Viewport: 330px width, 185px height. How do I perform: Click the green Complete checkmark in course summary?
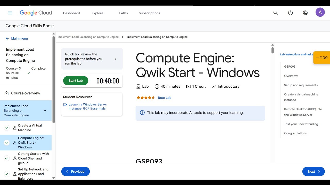29,73
